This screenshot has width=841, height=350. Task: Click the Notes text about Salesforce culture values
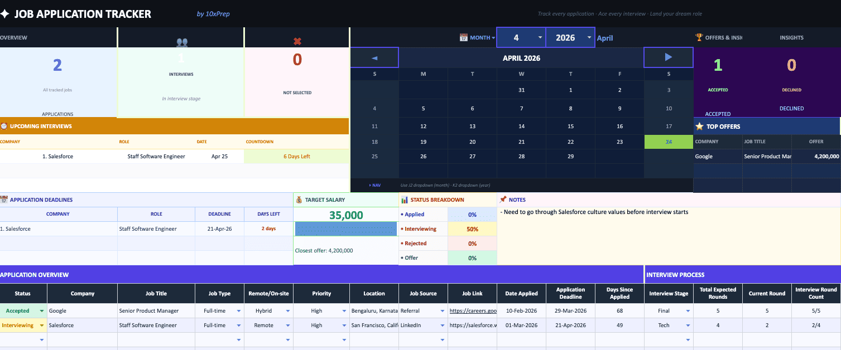click(594, 212)
